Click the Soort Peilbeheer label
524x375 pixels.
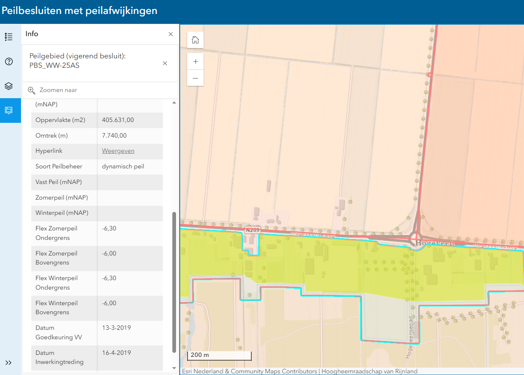(x=59, y=167)
